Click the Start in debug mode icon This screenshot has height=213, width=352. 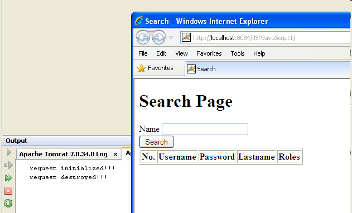(x=8, y=165)
